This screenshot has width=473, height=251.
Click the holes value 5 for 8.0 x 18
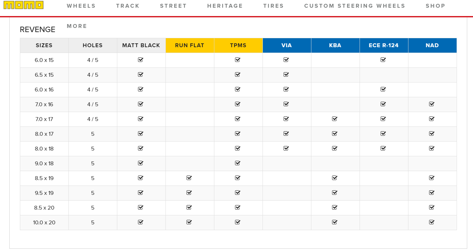click(93, 149)
